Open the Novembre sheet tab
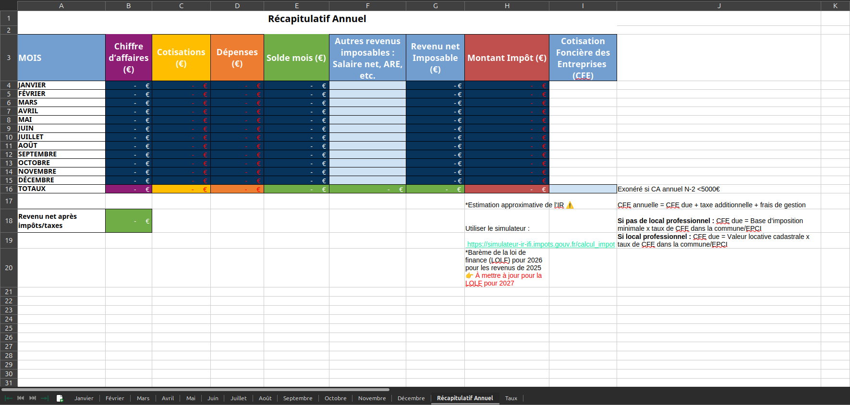Screen dimensions: 850x405 point(372,398)
